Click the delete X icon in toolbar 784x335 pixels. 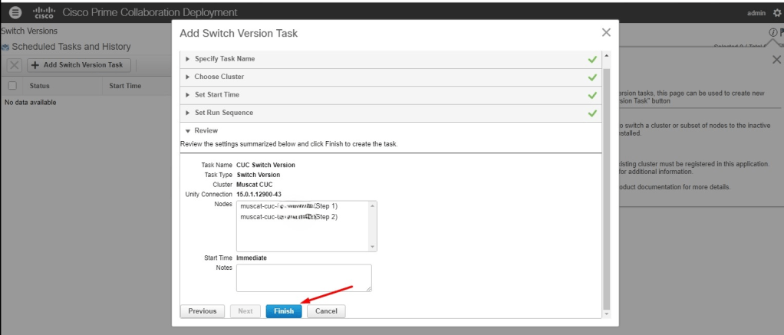click(x=15, y=65)
